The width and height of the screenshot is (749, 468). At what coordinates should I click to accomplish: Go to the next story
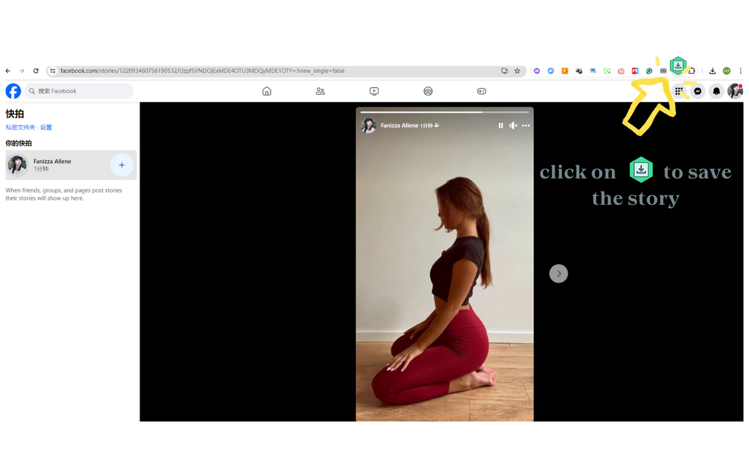[559, 274]
